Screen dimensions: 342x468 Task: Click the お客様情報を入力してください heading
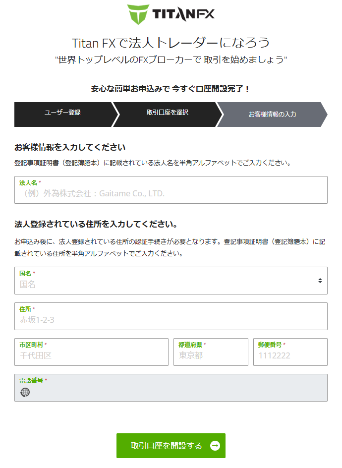click(x=70, y=147)
